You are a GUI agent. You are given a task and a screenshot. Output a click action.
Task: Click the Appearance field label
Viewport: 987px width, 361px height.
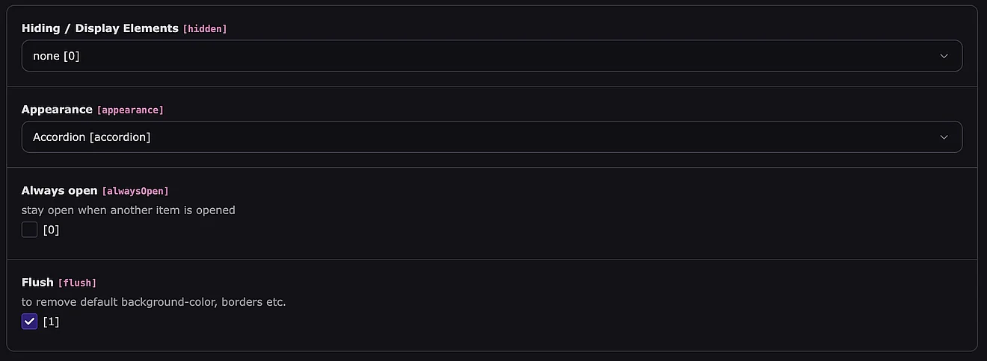[x=57, y=110]
